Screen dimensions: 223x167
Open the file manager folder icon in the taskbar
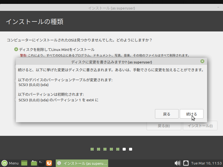pos(34,163)
